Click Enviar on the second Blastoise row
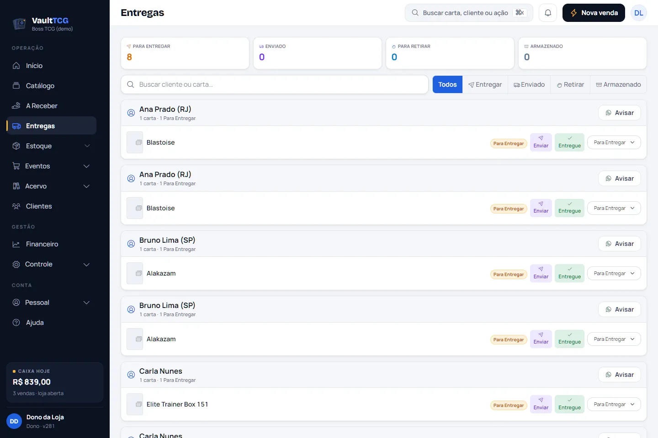658x438 pixels. click(x=541, y=208)
